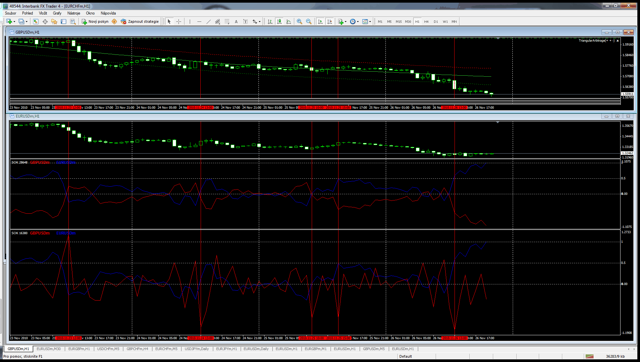Expand the Indicators dropdown arrow
Viewport: 640px width, 362px height.
pyautogui.click(x=345, y=22)
